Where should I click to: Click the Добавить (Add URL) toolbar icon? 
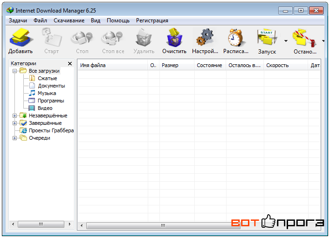coord(21,37)
